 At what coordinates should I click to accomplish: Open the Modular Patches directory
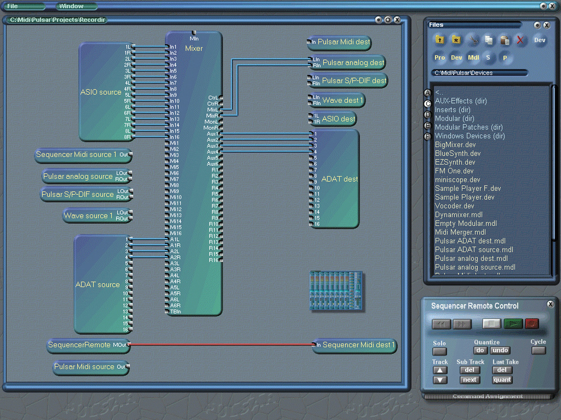tap(468, 127)
